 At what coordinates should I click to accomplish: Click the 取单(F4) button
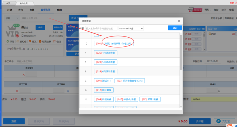click(x=64, y=121)
